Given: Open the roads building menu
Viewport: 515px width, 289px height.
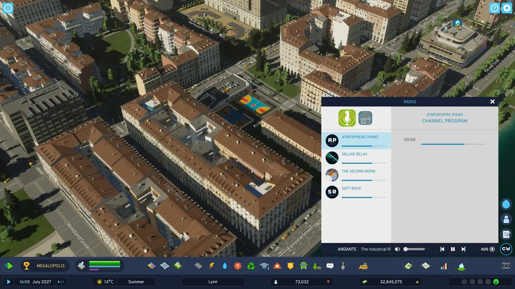Looking at the screenshot, I should [198, 266].
